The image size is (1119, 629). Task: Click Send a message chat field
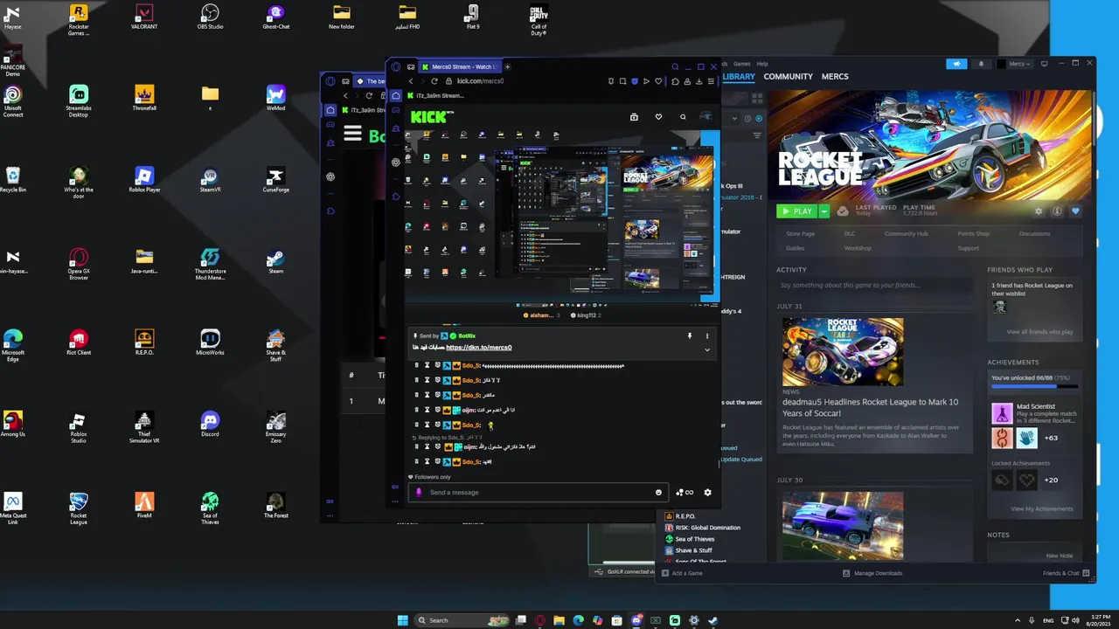(538, 492)
